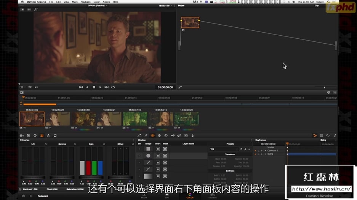Show the Keyframes editor panel icon
Image resolution: width=357 pixels, height=200 pixels.
click(315, 135)
